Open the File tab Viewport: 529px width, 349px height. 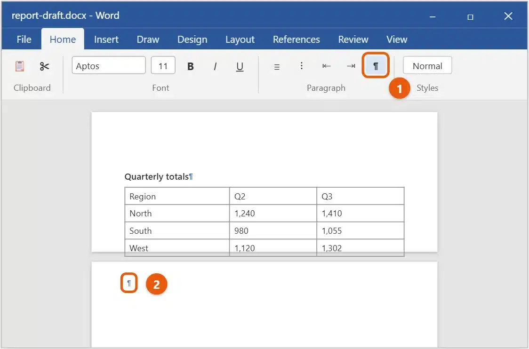[x=24, y=40]
